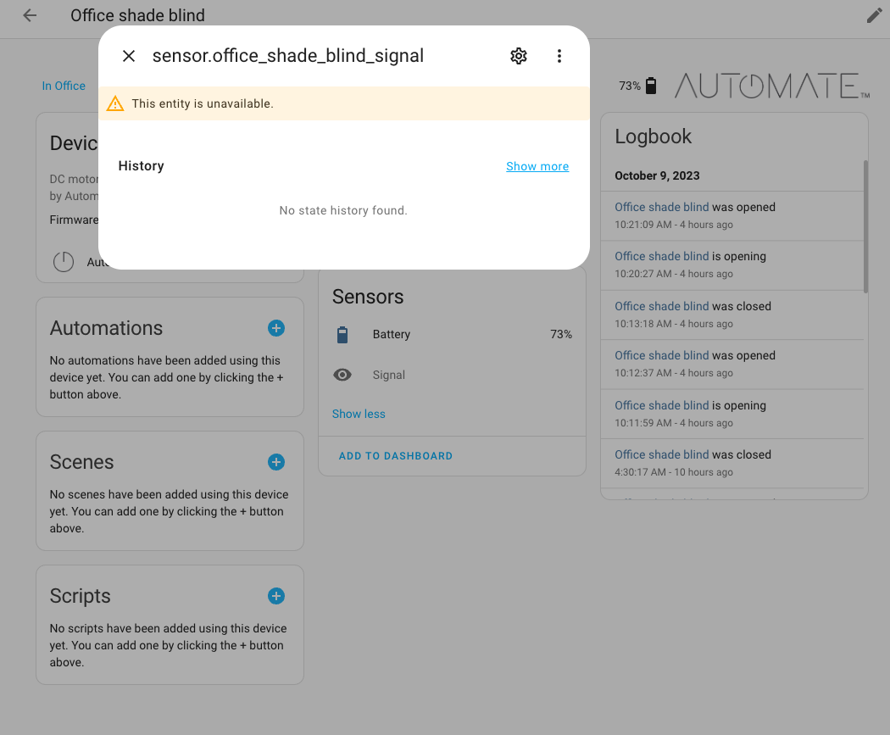This screenshot has height=735, width=890.
Task: Click ADD TO DASHBOARD in the Sensors card
Action: click(395, 455)
